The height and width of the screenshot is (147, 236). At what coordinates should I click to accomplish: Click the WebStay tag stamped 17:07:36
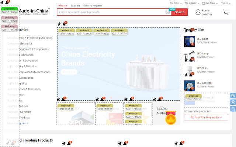click(9, 28)
